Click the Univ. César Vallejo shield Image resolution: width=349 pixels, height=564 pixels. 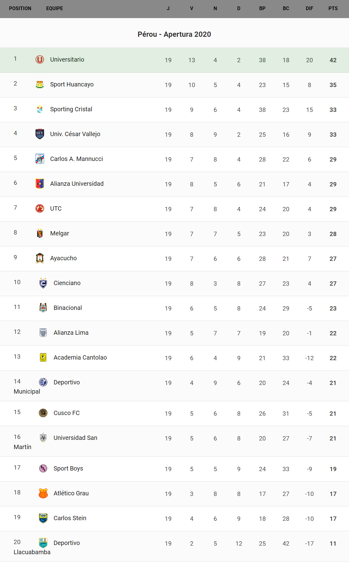click(40, 134)
